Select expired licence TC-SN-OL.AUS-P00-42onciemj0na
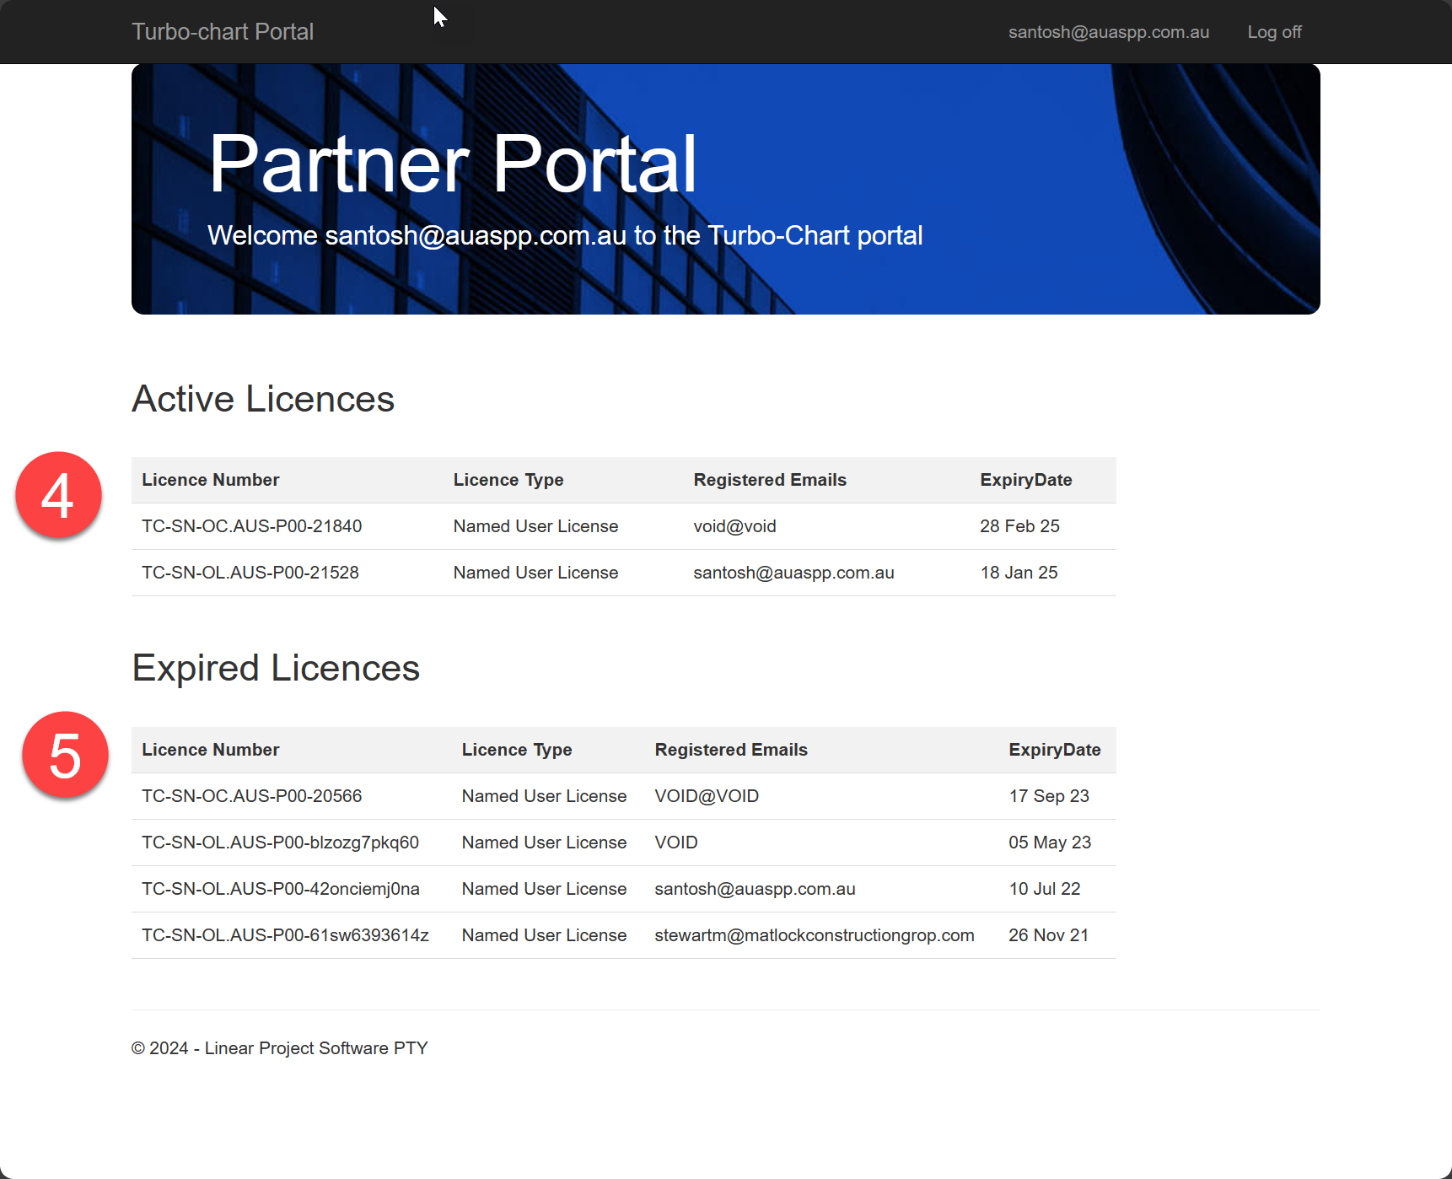 [280, 889]
